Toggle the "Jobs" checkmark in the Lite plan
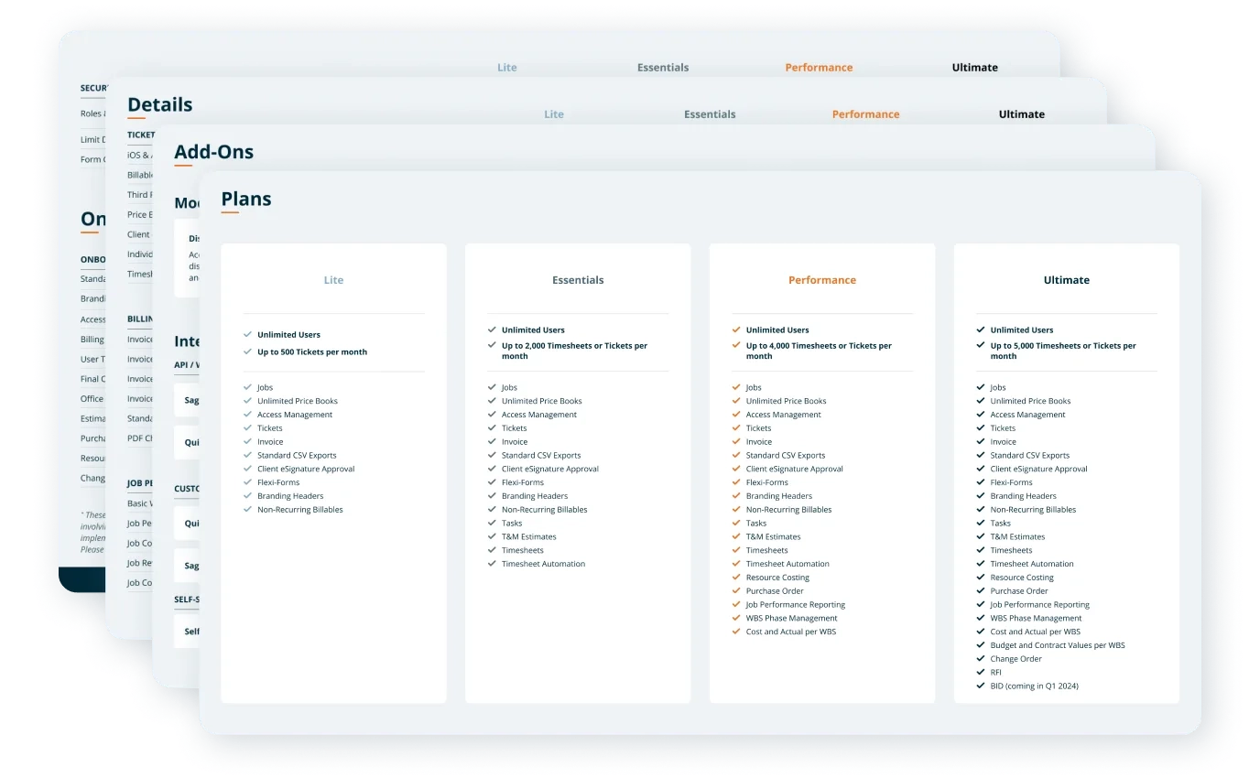Viewport: 1260px width, 778px height. click(247, 387)
